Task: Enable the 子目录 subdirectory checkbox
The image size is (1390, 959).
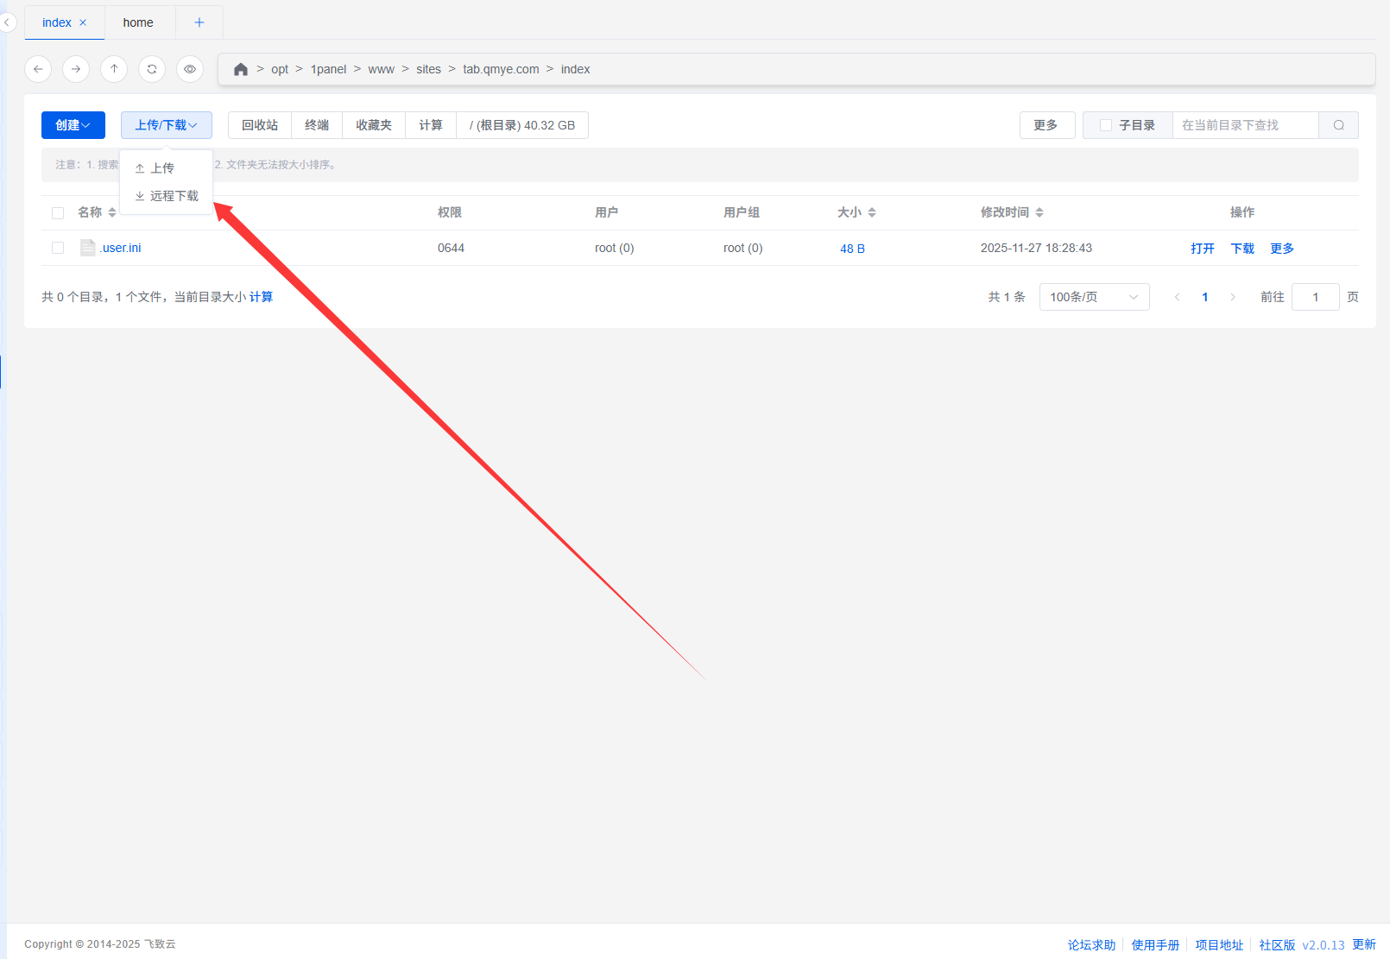Action: [1106, 125]
